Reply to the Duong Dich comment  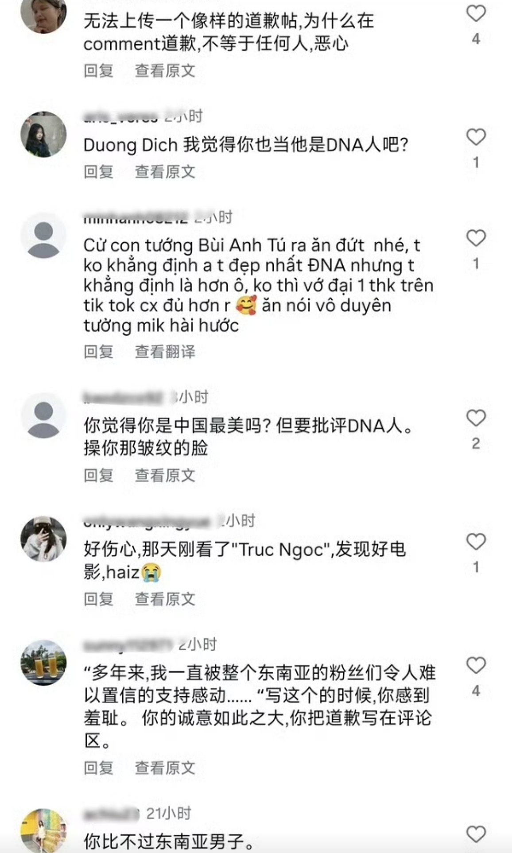pyautogui.click(x=98, y=172)
